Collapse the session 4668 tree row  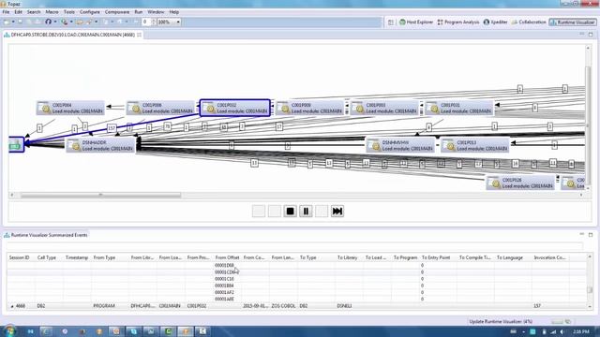coord(12,306)
